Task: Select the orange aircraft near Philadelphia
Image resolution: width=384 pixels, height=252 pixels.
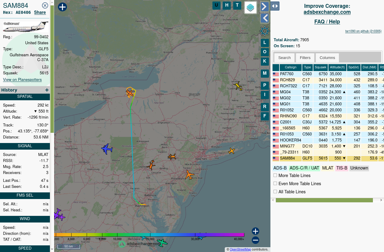Action: click(189, 175)
